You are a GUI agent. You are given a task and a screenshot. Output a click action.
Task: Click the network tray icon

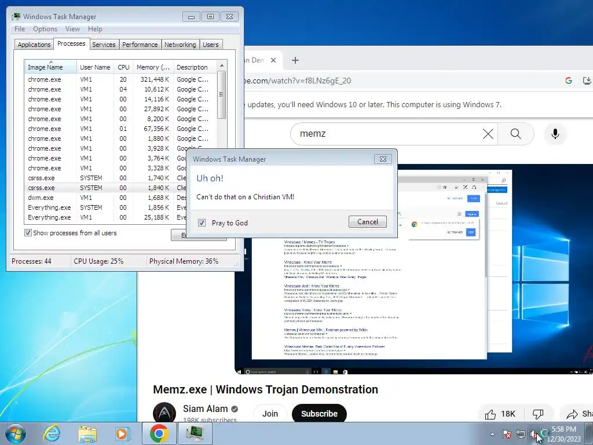[521, 434]
